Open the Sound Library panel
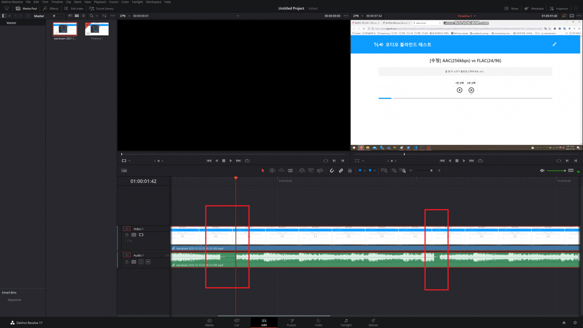Viewport: 583px width, 328px height. click(101, 9)
